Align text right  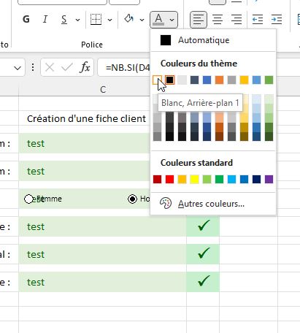[236, 19]
